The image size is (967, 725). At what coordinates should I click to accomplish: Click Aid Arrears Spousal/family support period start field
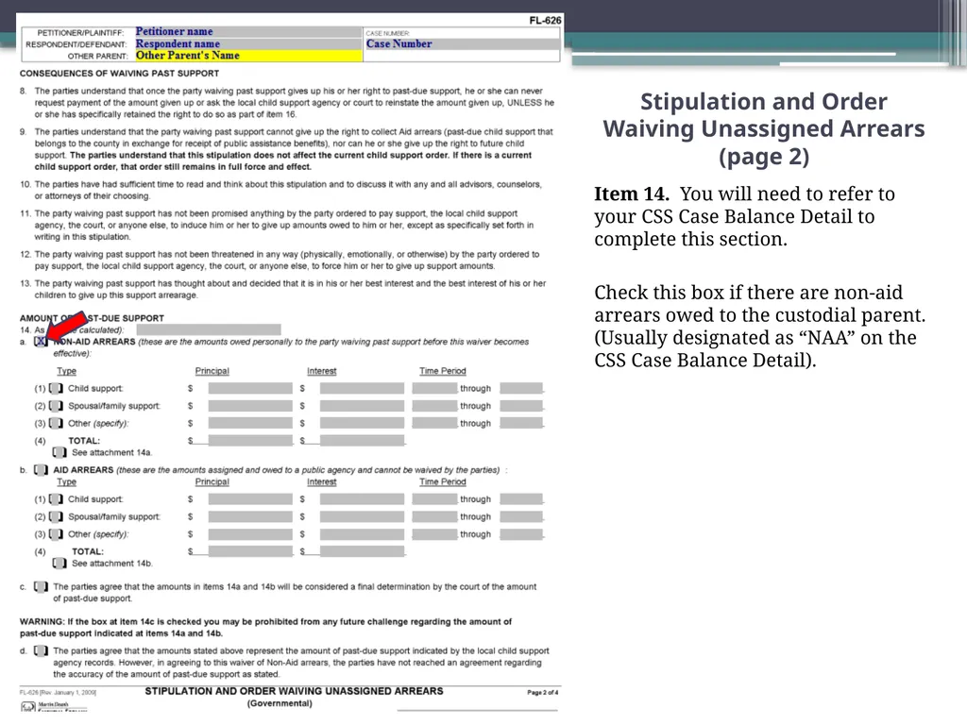pyautogui.click(x=434, y=516)
